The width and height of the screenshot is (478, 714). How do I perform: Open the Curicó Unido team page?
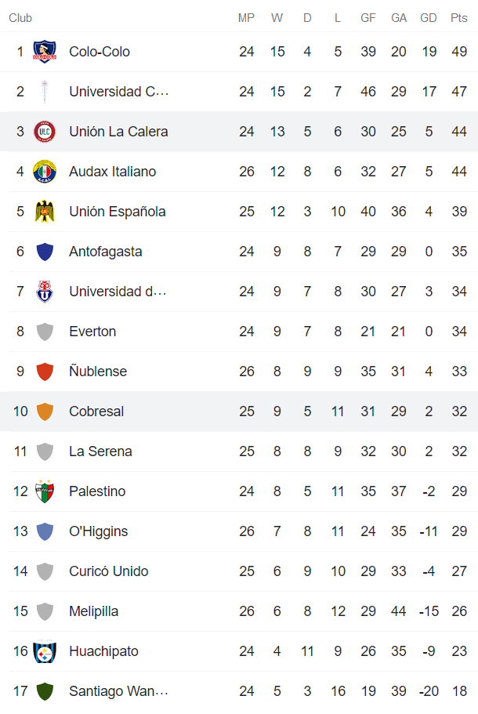click(x=108, y=571)
